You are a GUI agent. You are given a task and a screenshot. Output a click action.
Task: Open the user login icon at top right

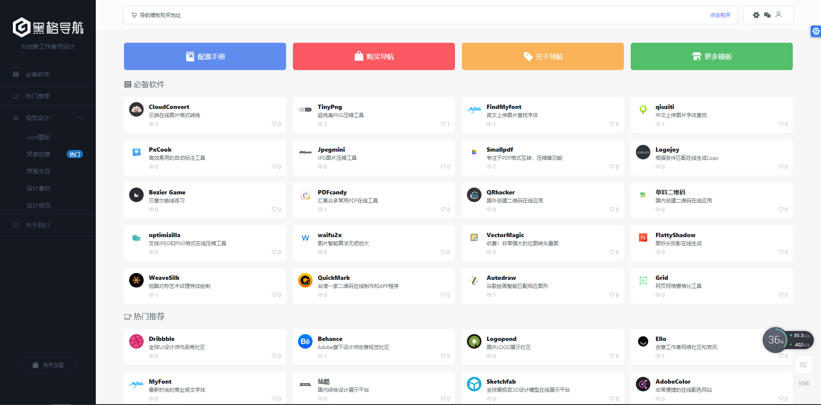click(779, 15)
